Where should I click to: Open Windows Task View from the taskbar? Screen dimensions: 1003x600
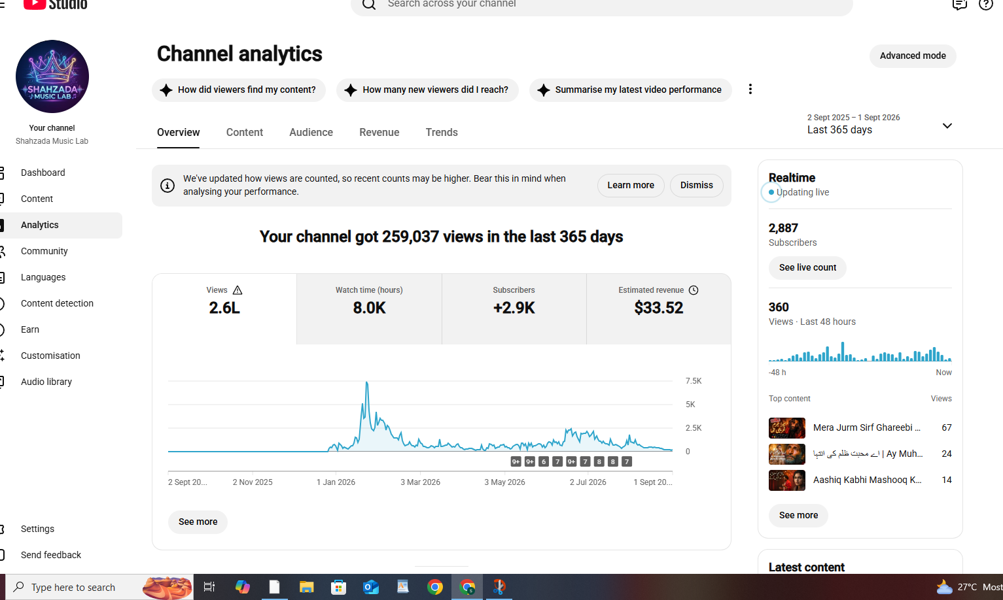coord(209,587)
